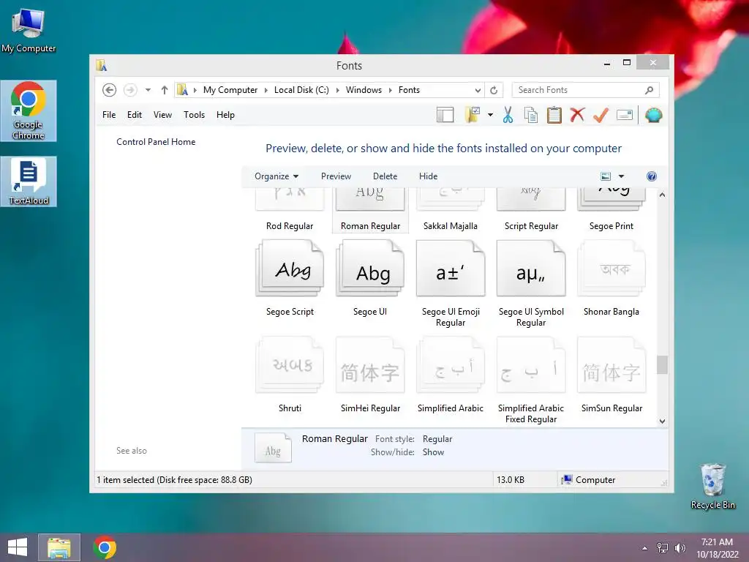Select the Simplified Arabic font
Image resolution: width=749 pixels, height=562 pixels.
point(451,375)
